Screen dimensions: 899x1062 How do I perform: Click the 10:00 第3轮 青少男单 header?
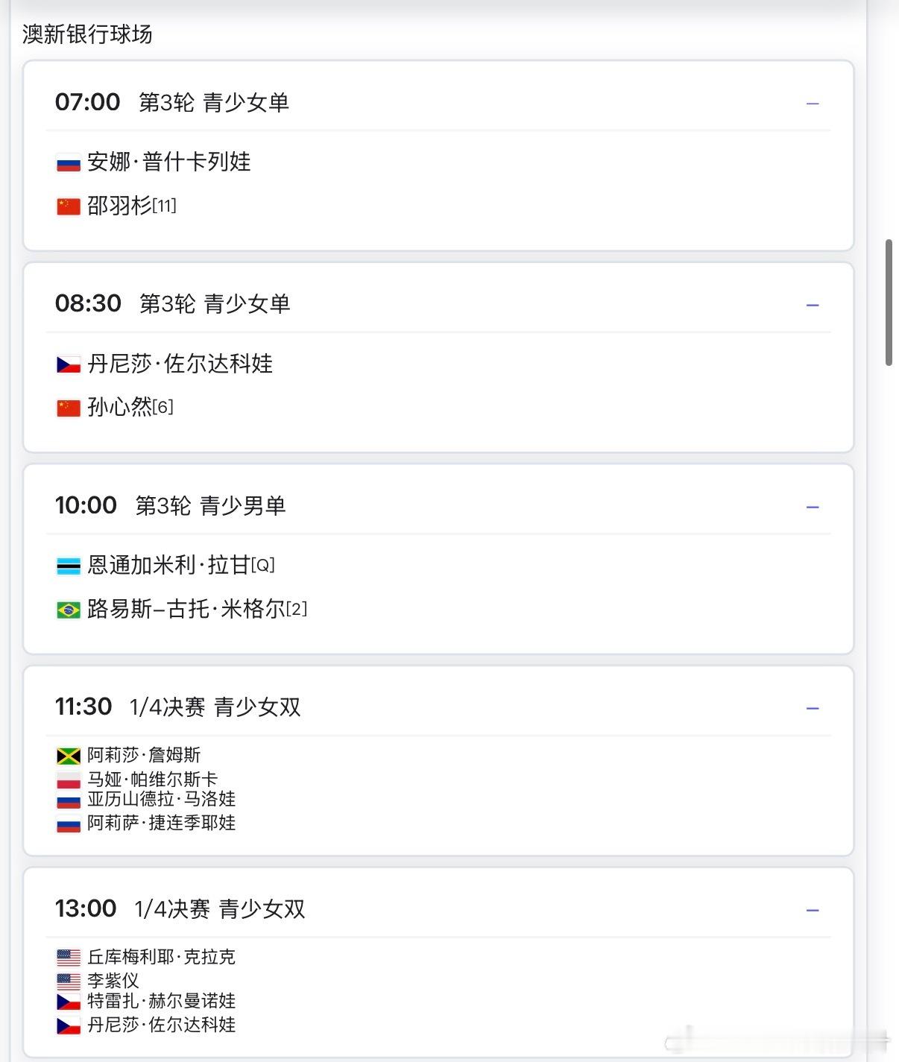coord(171,506)
